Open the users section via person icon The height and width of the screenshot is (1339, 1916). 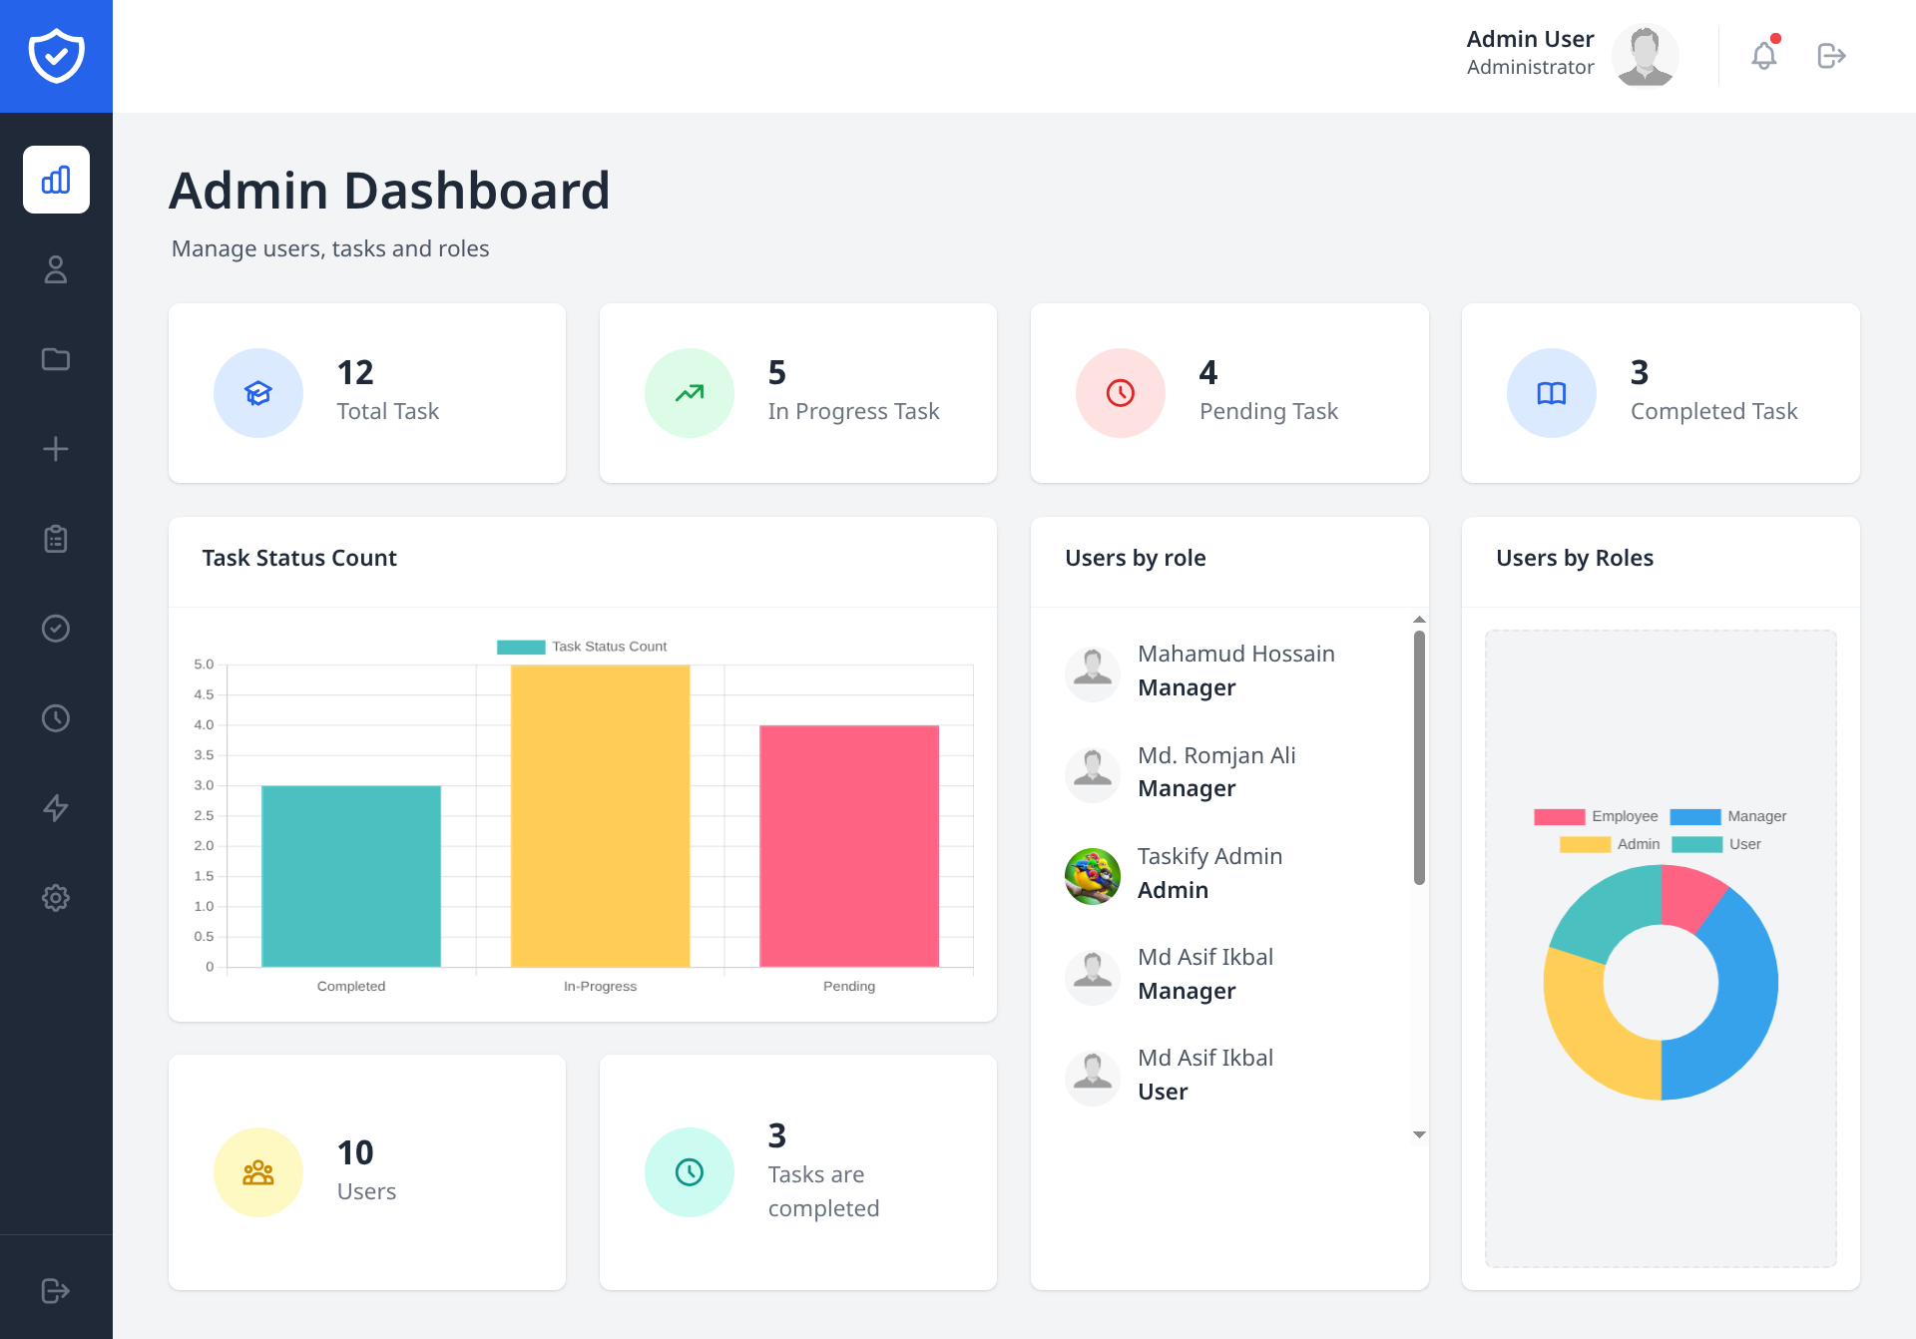[56, 269]
